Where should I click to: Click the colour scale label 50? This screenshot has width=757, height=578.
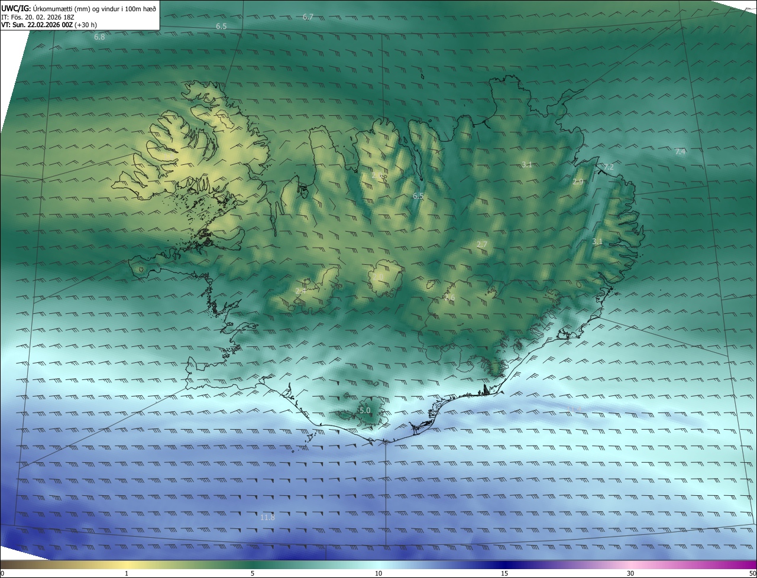752,573
